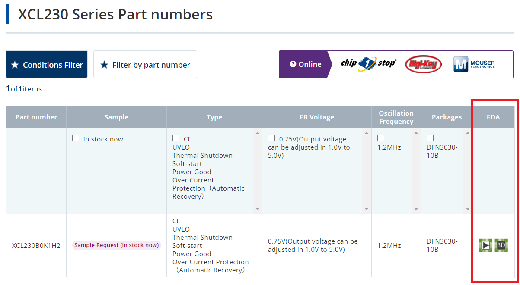Click down arrow of Type filter list
Viewport: 520px width, 285px height.
click(257, 209)
